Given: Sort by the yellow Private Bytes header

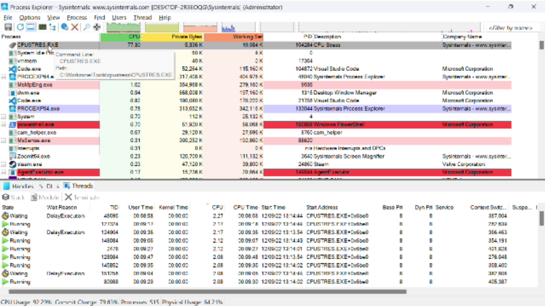Looking at the screenshot, I should [172, 37].
